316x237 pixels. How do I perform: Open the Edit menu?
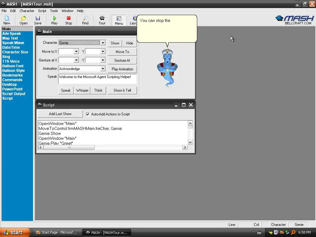tap(13, 11)
